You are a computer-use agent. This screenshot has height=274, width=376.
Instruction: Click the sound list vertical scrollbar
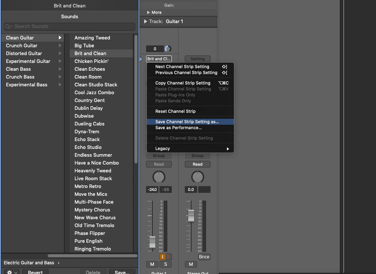(136, 99)
